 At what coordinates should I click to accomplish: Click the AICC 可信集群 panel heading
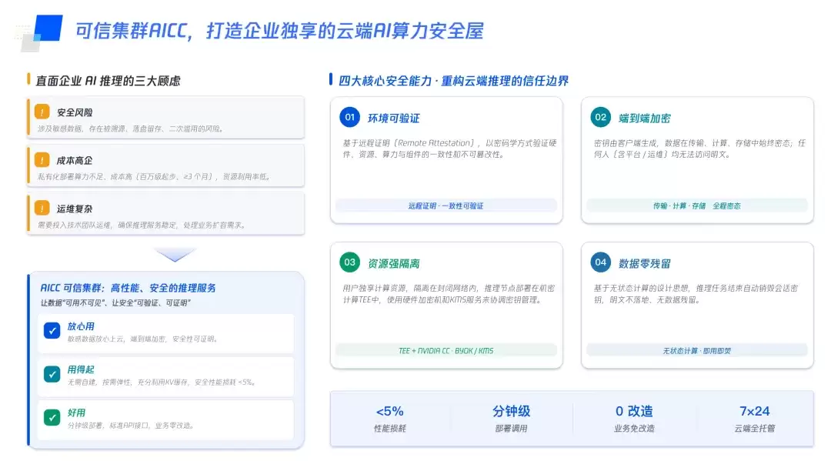click(x=128, y=288)
